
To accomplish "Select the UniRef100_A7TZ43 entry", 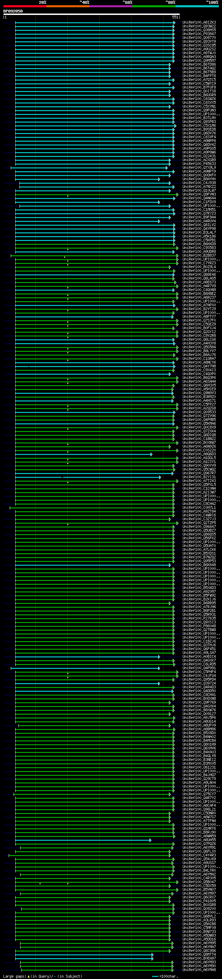I will (199, 481).
